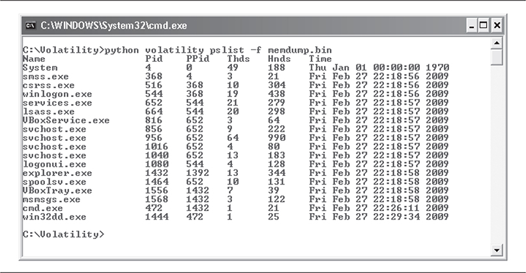Click the VBoxService.exe process name
The height and width of the screenshot is (273, 526).
coord(66,120)
